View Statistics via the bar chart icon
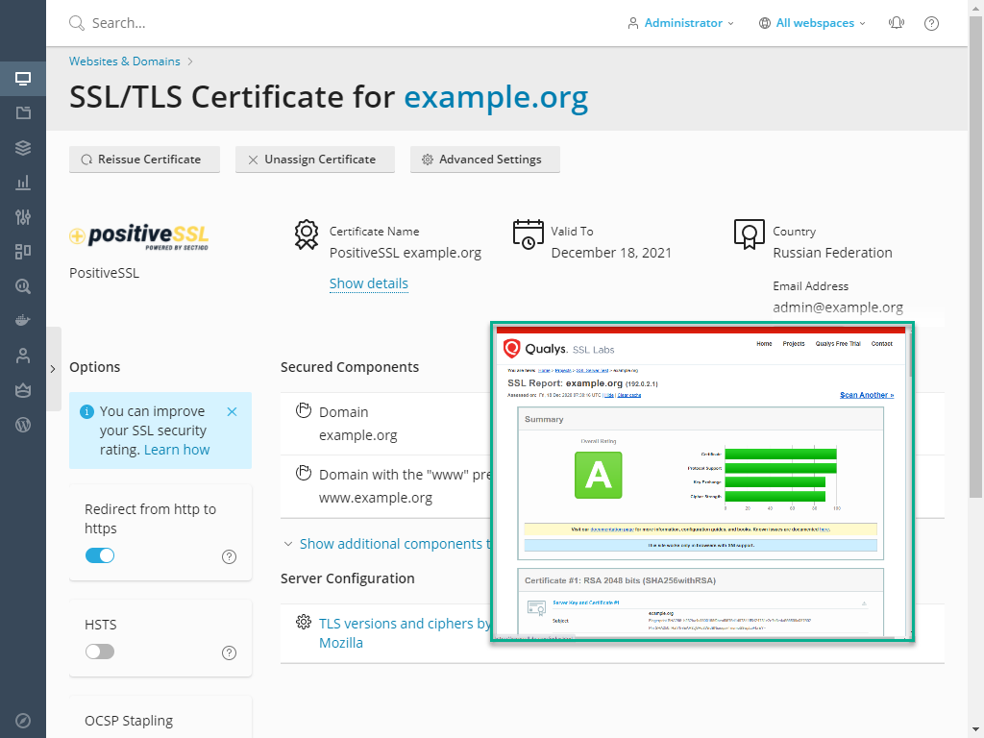 click(x=23, y=182)
